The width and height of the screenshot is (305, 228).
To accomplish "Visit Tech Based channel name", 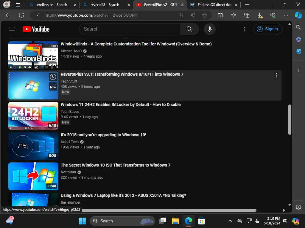I will 70,112.
